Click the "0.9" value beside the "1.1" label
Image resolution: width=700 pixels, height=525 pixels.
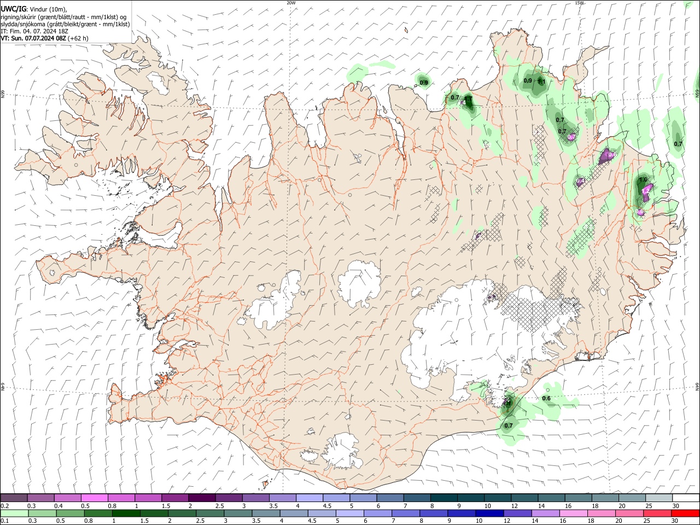click(528, 80)
